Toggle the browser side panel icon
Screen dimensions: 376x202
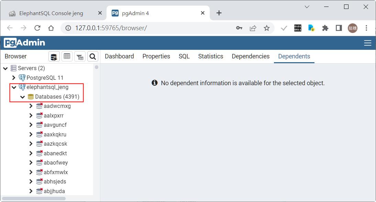click(x=339, y=28)
